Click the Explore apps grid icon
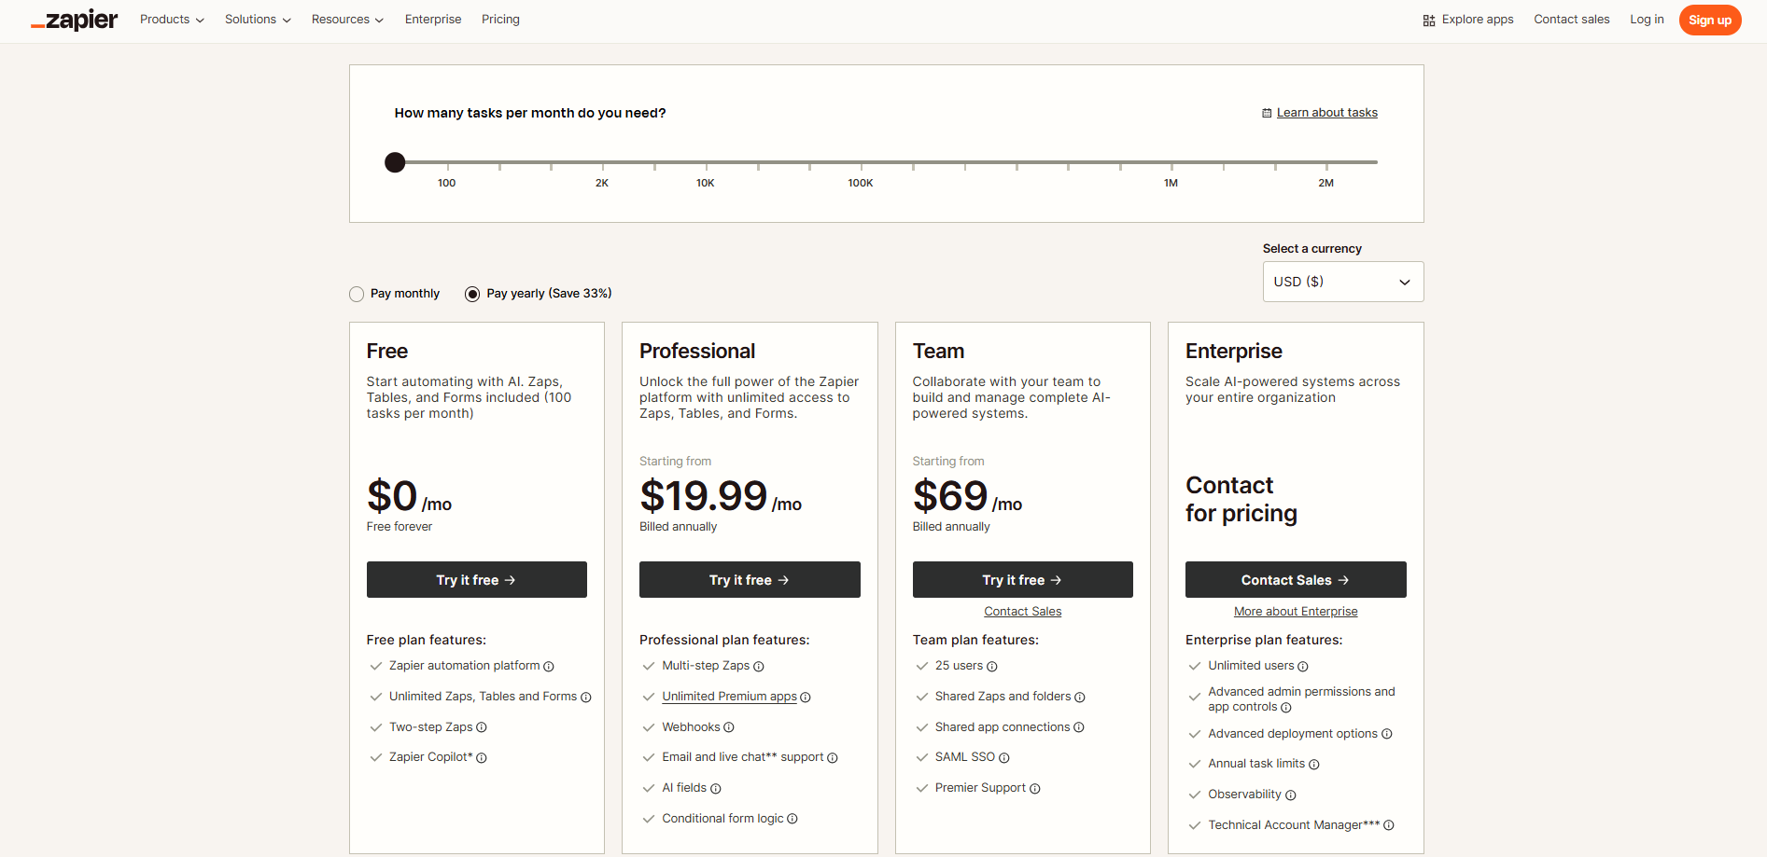The image size is (1767, 857). pyautogui.click(x=1427, y=19)
